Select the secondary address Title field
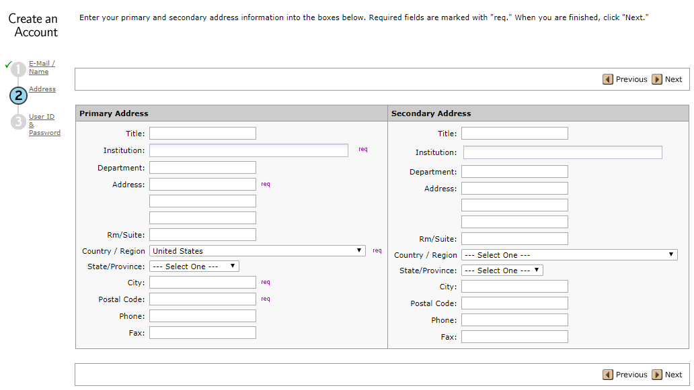Screen dimensions: 694x390 pyautogui.click(x=514, y=134)
